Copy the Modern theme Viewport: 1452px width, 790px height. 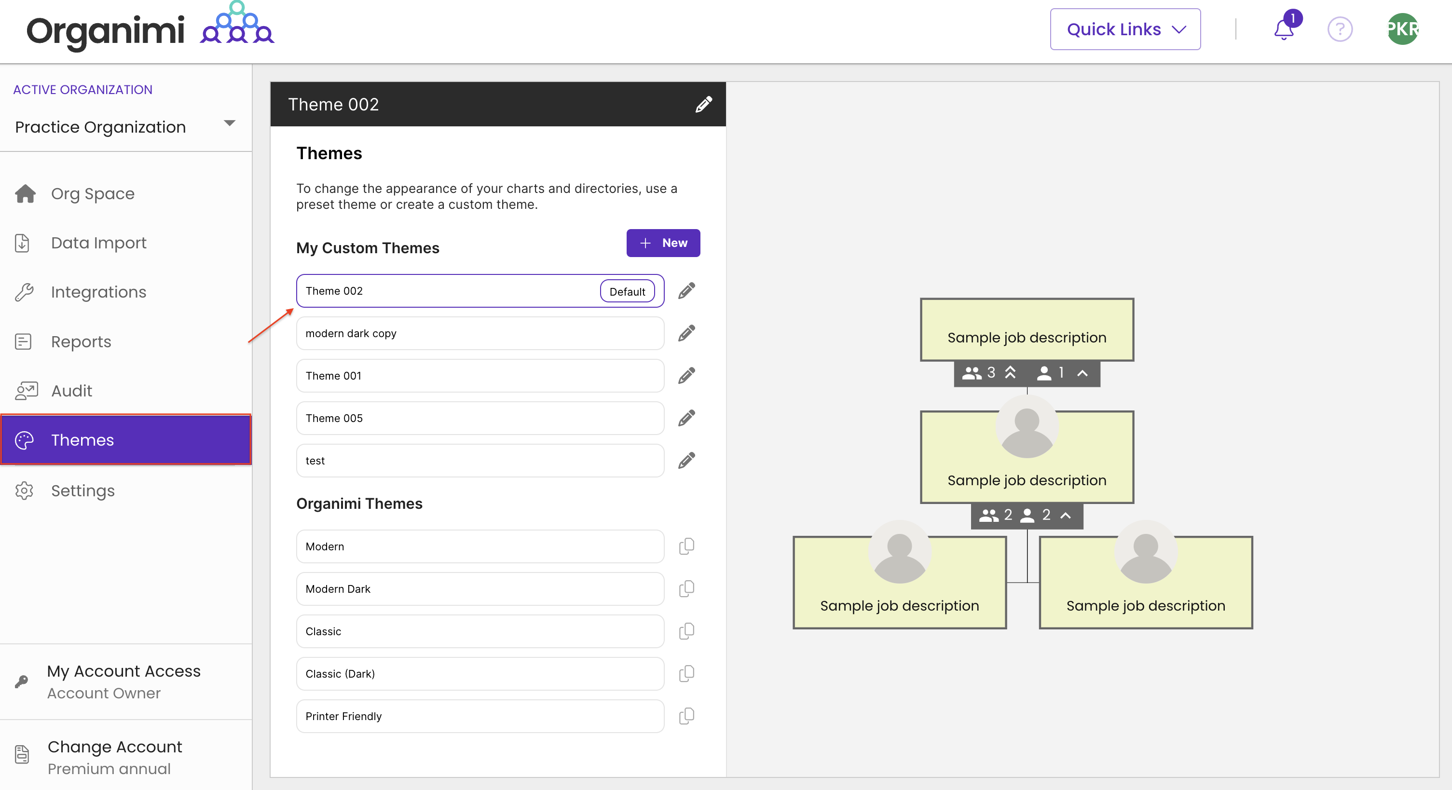tap(686, 546)
